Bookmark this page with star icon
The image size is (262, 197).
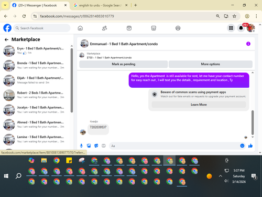[234, 16]
